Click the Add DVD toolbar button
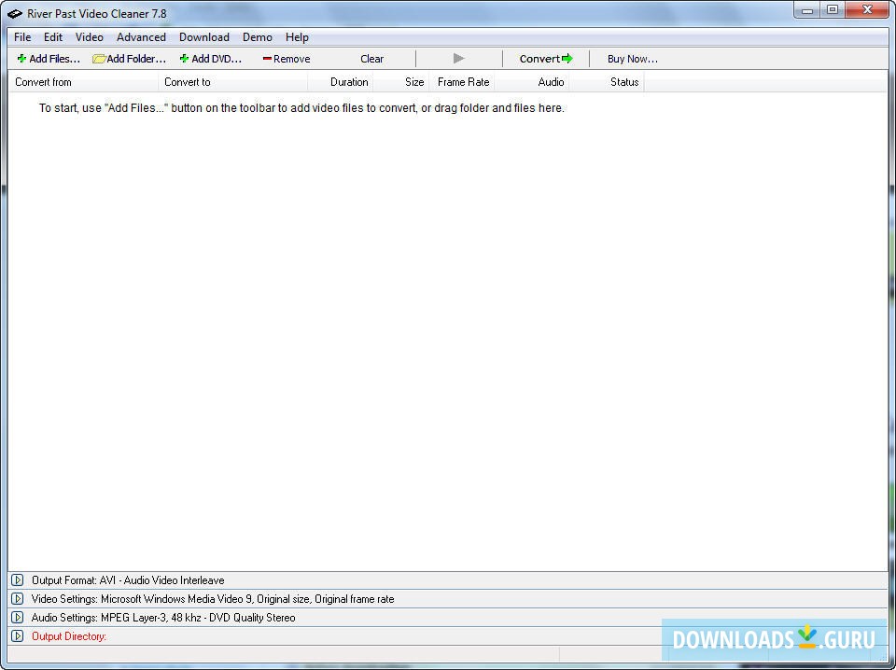This screenshot has height=670, width=896. click(210, 59)
